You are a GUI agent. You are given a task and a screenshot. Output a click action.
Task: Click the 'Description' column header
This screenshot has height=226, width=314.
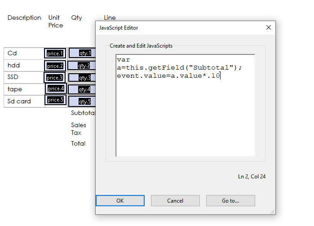tap(24, 18)
